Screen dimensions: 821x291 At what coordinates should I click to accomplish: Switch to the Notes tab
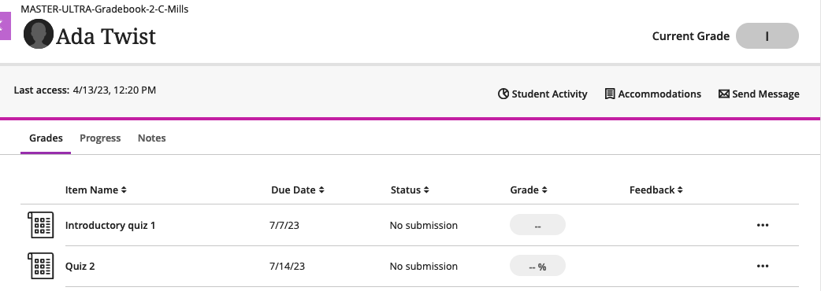coord(152,138)
